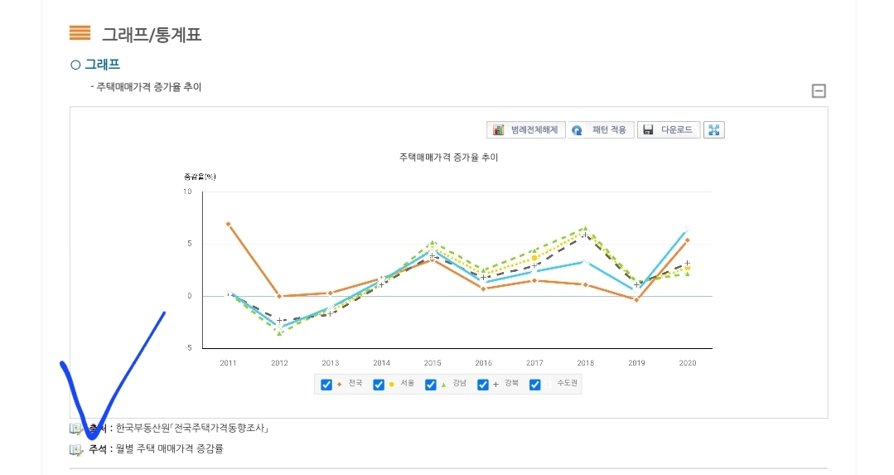Viewport: 894px width, 475px height.
Task: Hide the 수도권 series via checkbox
Action: coord(535,385)
